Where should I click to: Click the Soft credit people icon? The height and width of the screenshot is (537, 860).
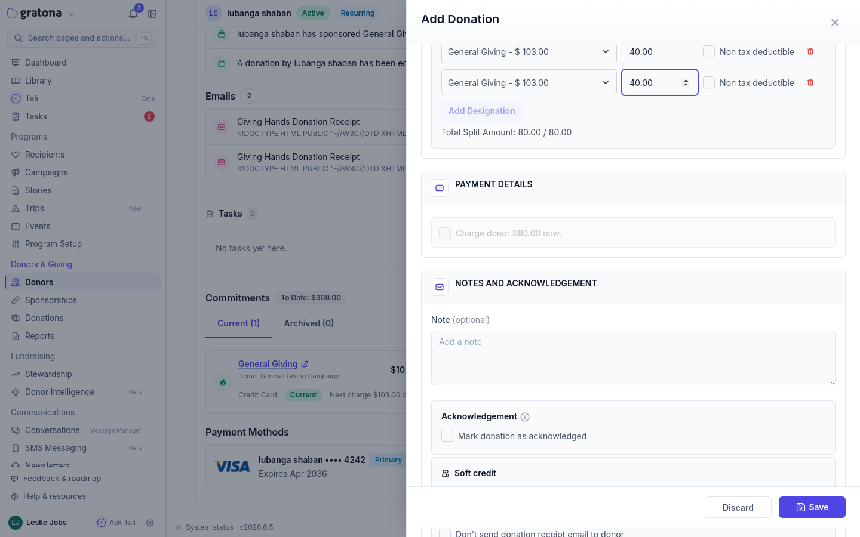tap(446, 473)
